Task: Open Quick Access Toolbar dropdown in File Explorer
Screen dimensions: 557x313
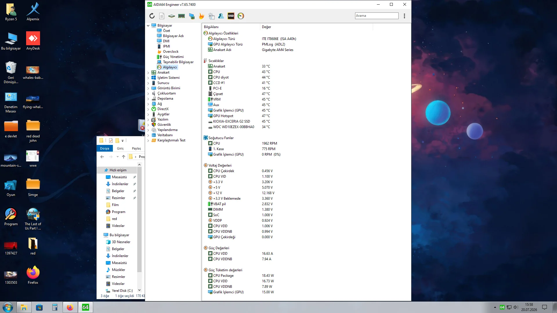Action: tap(122, 141)
